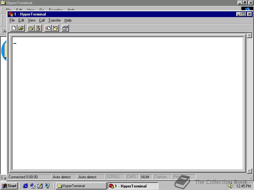Click the NUM indicator in status bar

[x=146, y=177]
